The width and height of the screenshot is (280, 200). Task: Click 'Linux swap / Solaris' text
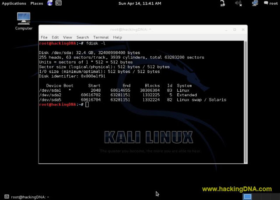[x=201, y=100]
